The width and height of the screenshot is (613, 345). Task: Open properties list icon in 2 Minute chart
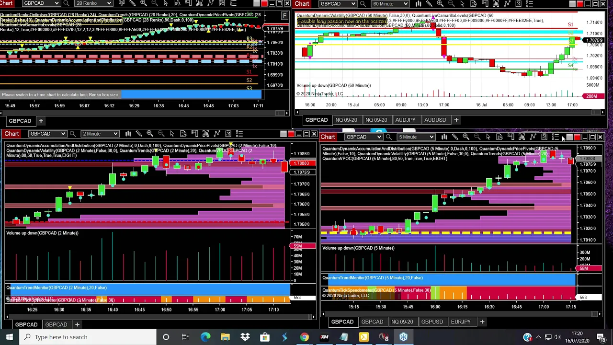(239, 134)
